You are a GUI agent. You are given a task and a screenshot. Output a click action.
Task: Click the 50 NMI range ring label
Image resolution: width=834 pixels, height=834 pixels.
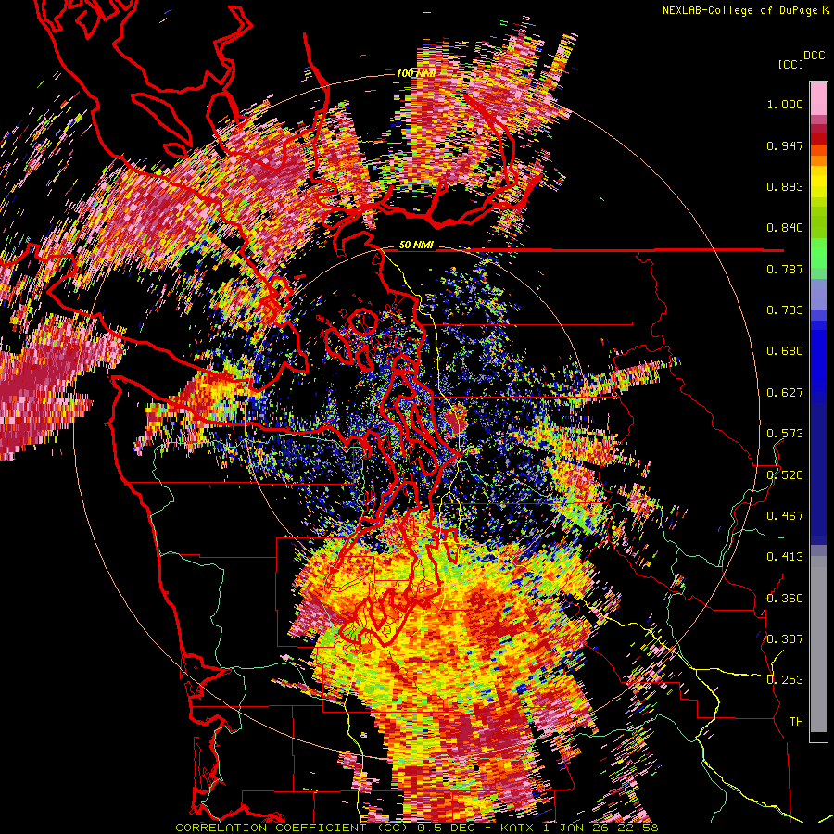pyautogui.click(x=416, y=245)
